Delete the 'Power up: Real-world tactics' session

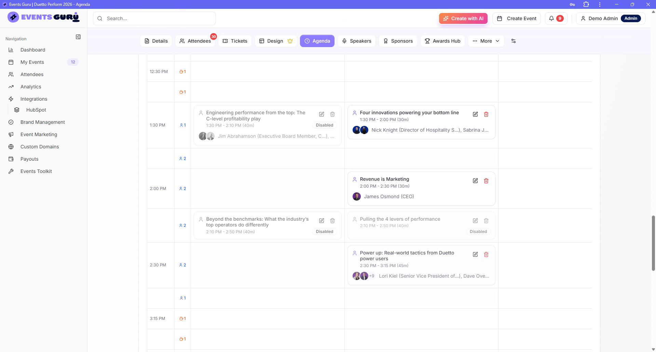(486, 254)
